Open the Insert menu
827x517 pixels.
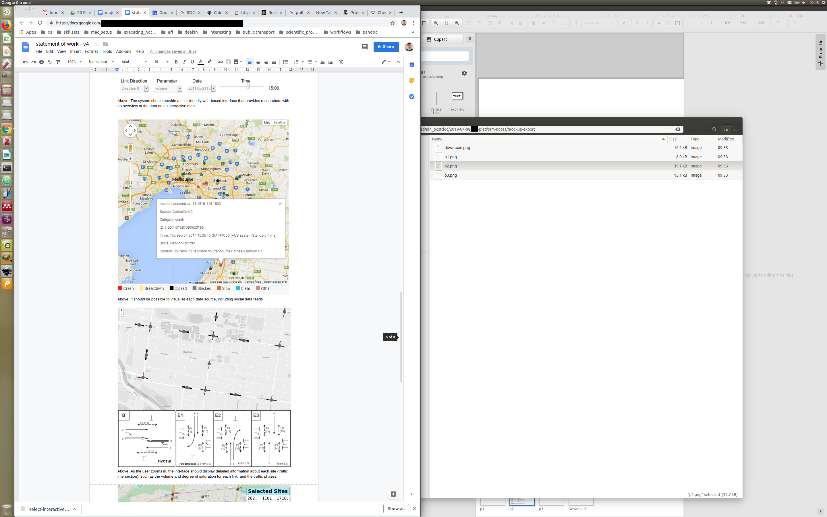click(75, 51)
